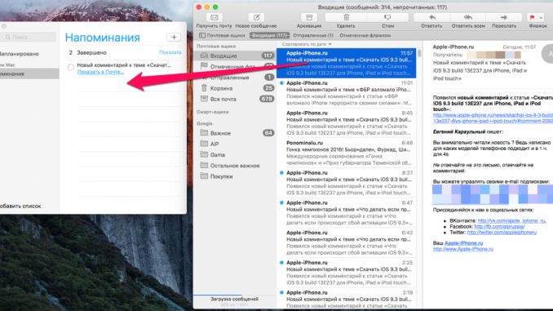Open the Сортировать по дате sort dropdown
Screen dimensions: 553x311
pyautogui.click(x=307, y=44)
